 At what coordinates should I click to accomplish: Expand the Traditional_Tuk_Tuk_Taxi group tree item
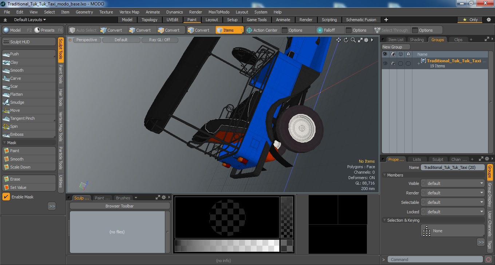419,63
